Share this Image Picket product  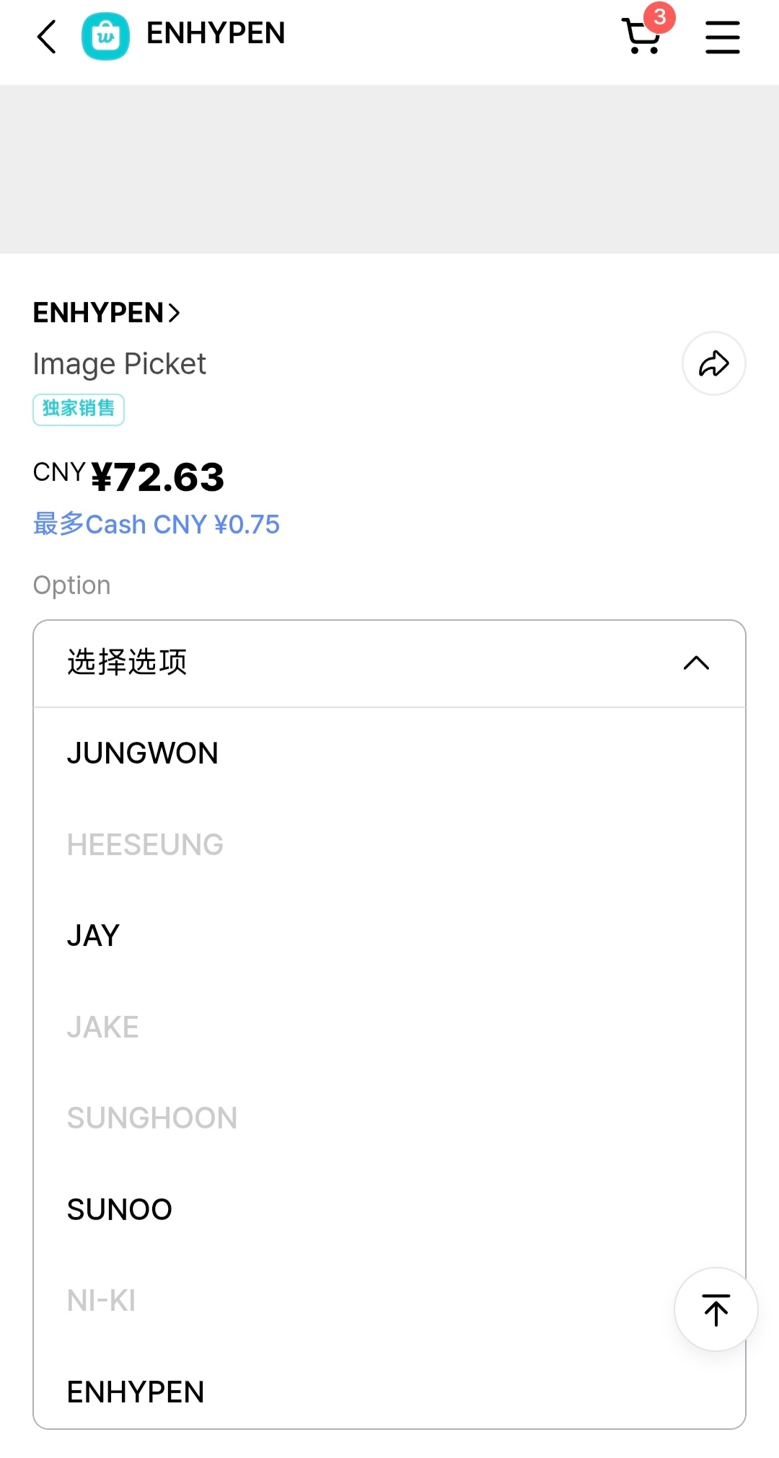[x=713, y=363]
